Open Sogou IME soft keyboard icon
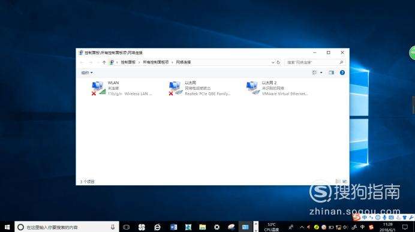The height and width of the screenshot is (232, 415). point(391,218)
